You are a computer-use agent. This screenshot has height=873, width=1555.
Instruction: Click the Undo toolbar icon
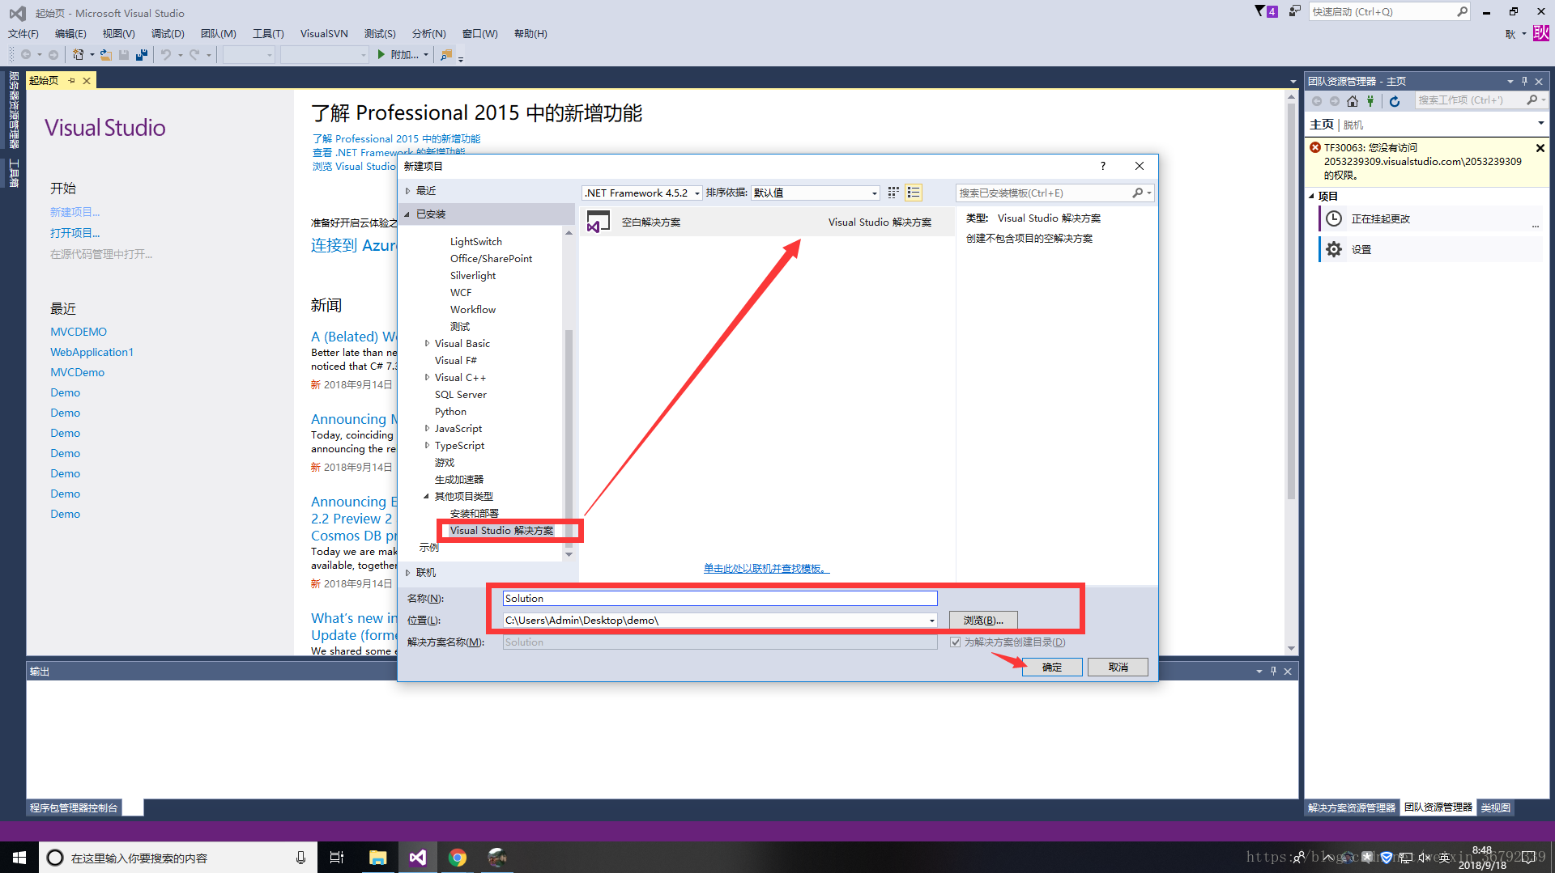pyautogui.click(x=166, y=54)
